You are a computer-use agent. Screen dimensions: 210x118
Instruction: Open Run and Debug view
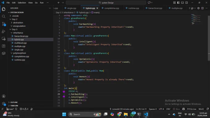pos(4,31)
